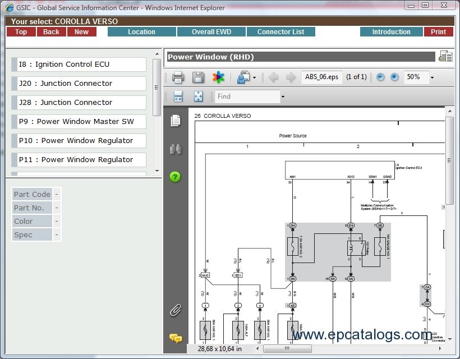Click the (1 of 1) page count
The height and width of the screenshot is (359, 460).
pos(356,77)
